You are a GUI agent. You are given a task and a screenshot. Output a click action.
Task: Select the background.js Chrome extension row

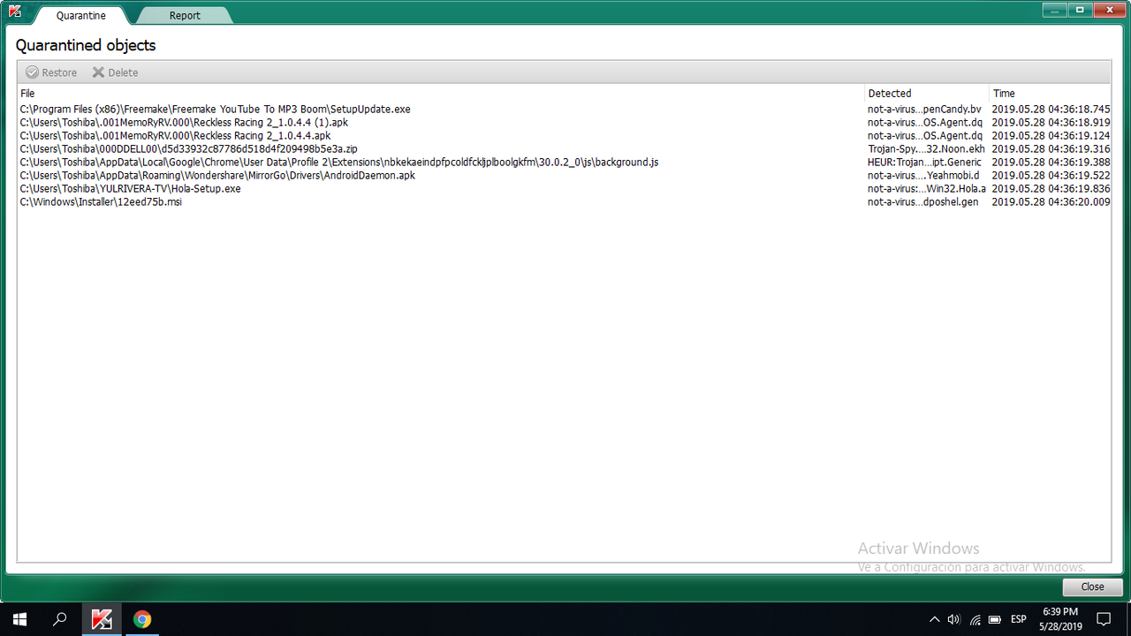tap(565, 163)
